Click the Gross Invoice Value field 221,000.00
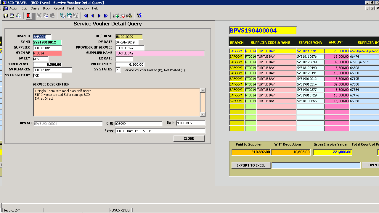This screenshot has height=213, width=379. (333, 152)
